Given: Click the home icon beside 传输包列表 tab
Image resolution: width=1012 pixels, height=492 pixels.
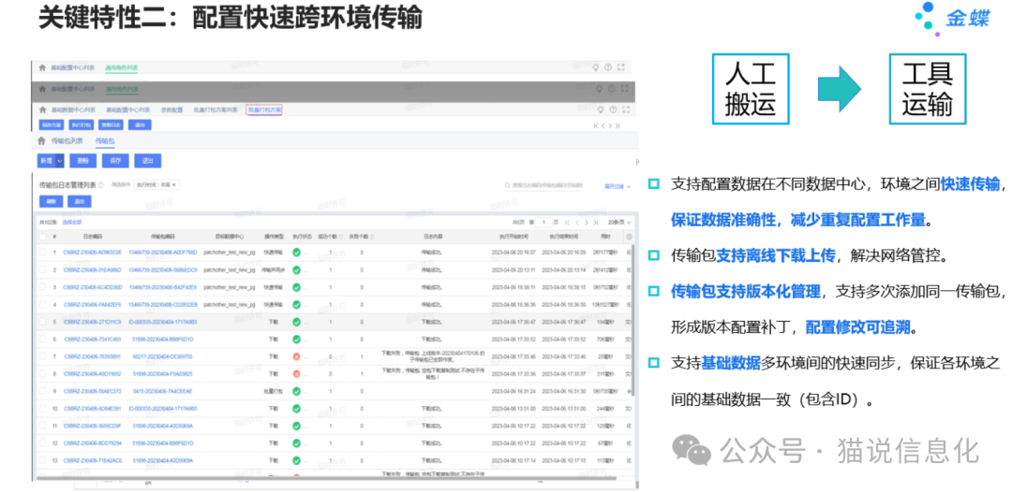Looking at the screenshot, I should point(41,141).
